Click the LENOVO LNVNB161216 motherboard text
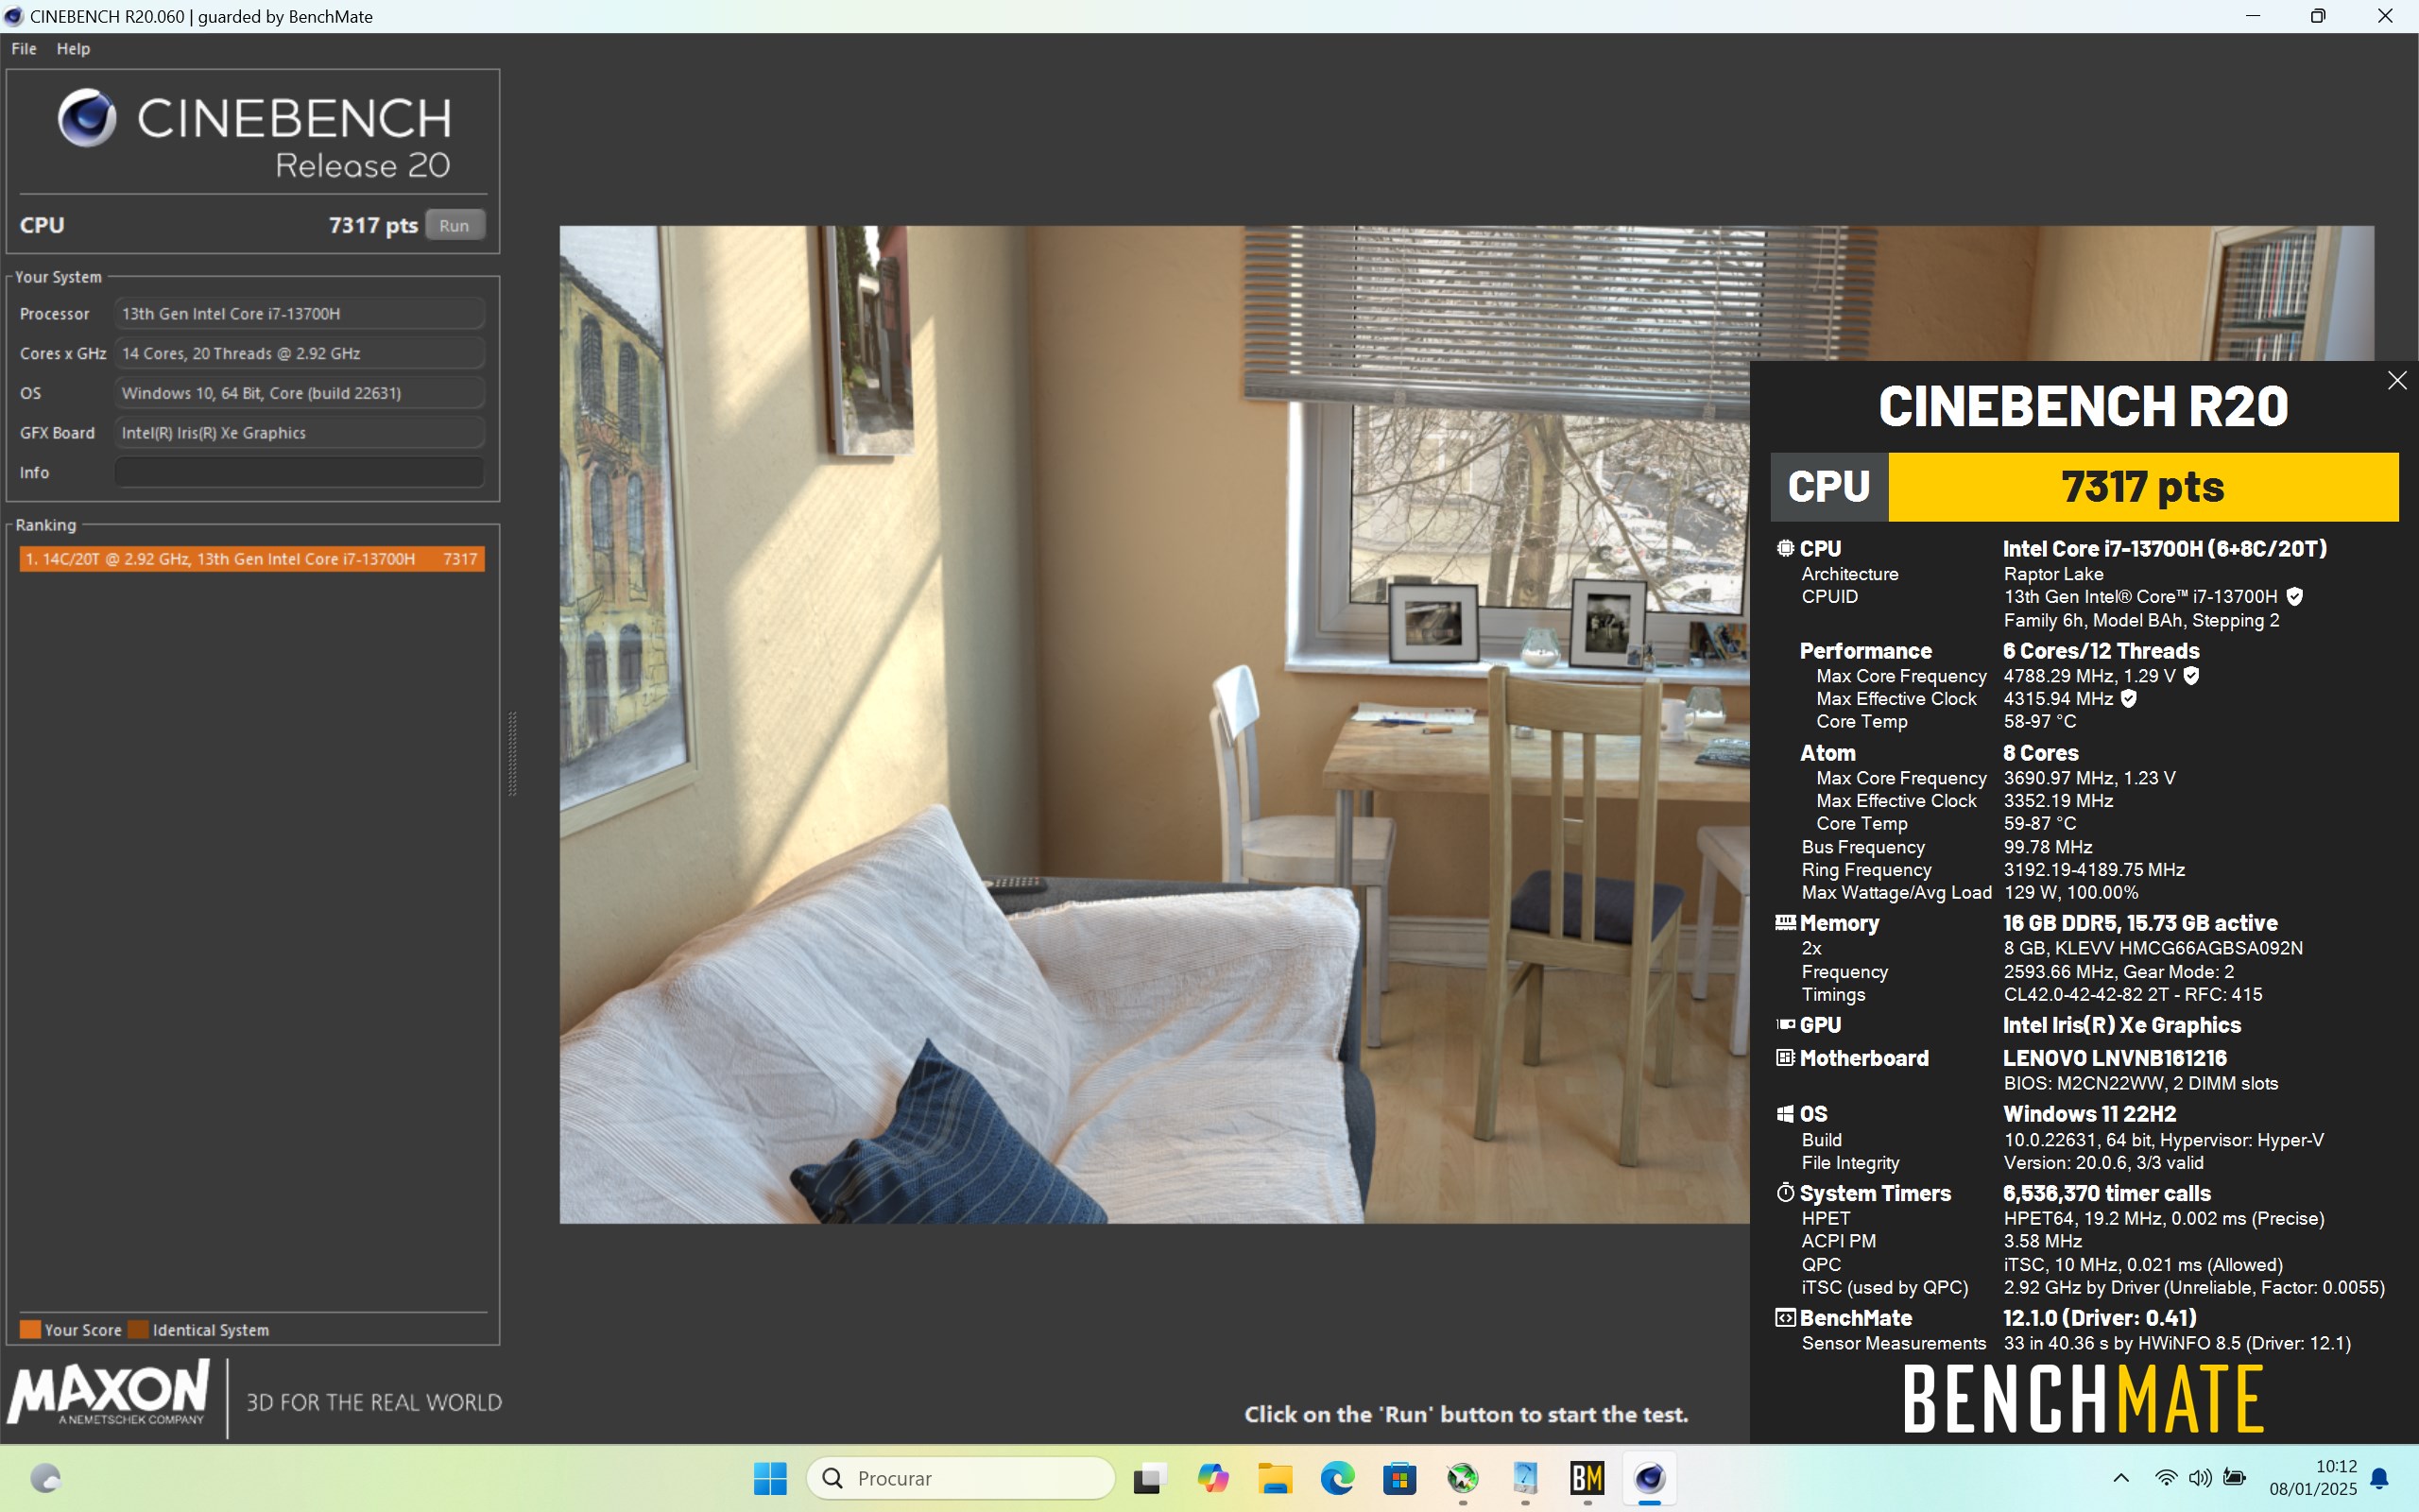The width and height of the screenshot is (2419, 1512). tap(2115, 1058)
